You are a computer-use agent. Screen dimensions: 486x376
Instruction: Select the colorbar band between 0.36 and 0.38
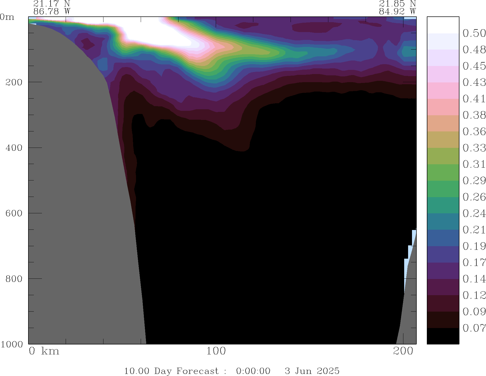tap(443, 123)
